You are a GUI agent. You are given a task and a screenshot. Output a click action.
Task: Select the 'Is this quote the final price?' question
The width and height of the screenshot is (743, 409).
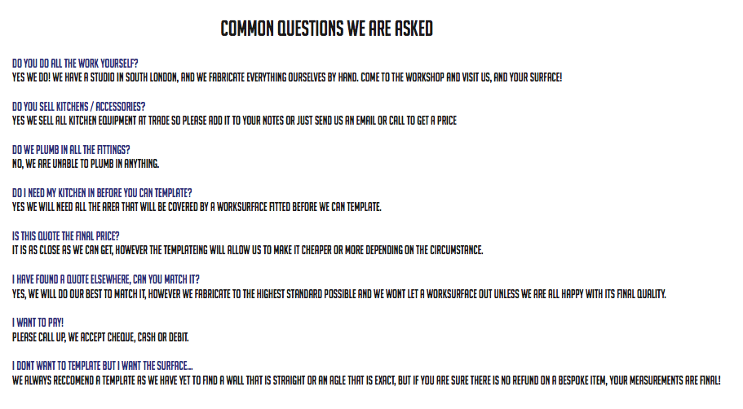66,236
